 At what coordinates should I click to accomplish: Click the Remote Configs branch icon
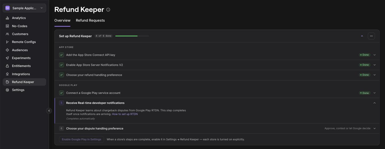coord(7,42)
